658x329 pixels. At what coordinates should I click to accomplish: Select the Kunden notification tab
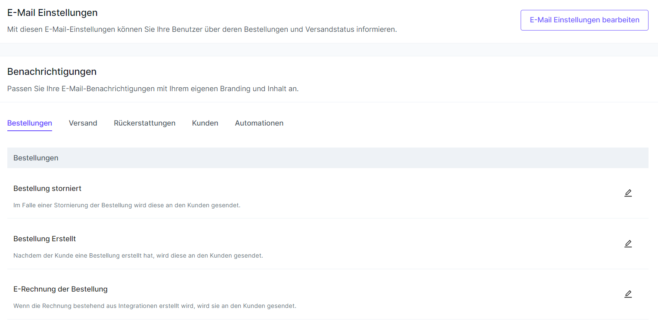205,123
